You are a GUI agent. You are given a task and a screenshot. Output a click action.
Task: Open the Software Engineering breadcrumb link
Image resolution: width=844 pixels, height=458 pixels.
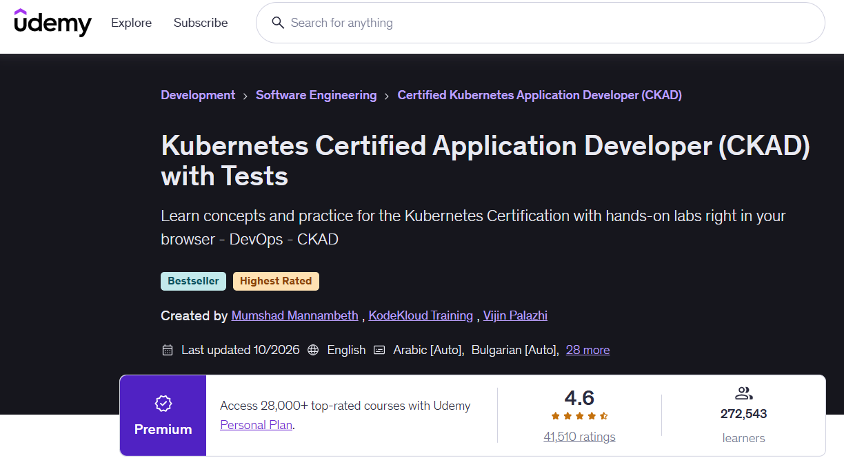coord(316,95)
